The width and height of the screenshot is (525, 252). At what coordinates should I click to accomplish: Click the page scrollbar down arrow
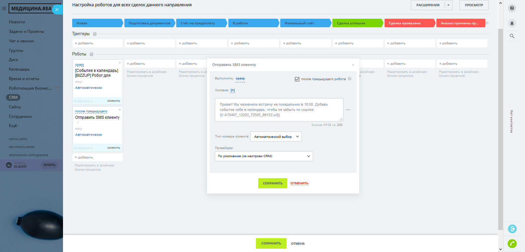pos(500,249)
